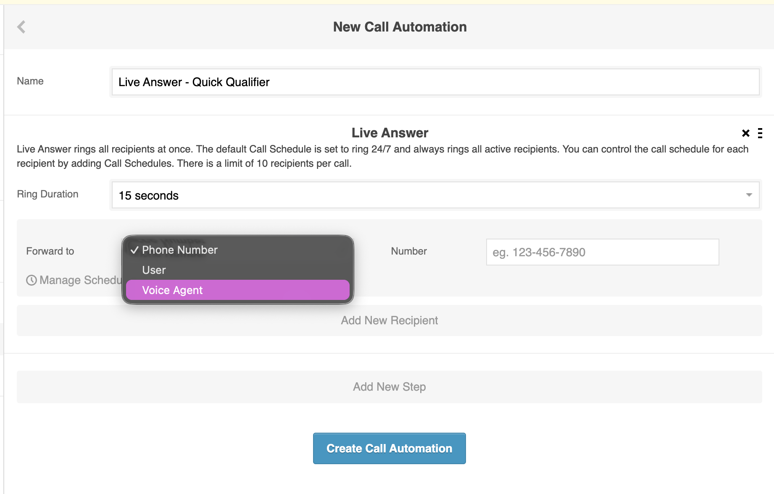774x494 pixels.
Task: Click the checkmark beside Phone Number
Action: [x=134, y=250]
